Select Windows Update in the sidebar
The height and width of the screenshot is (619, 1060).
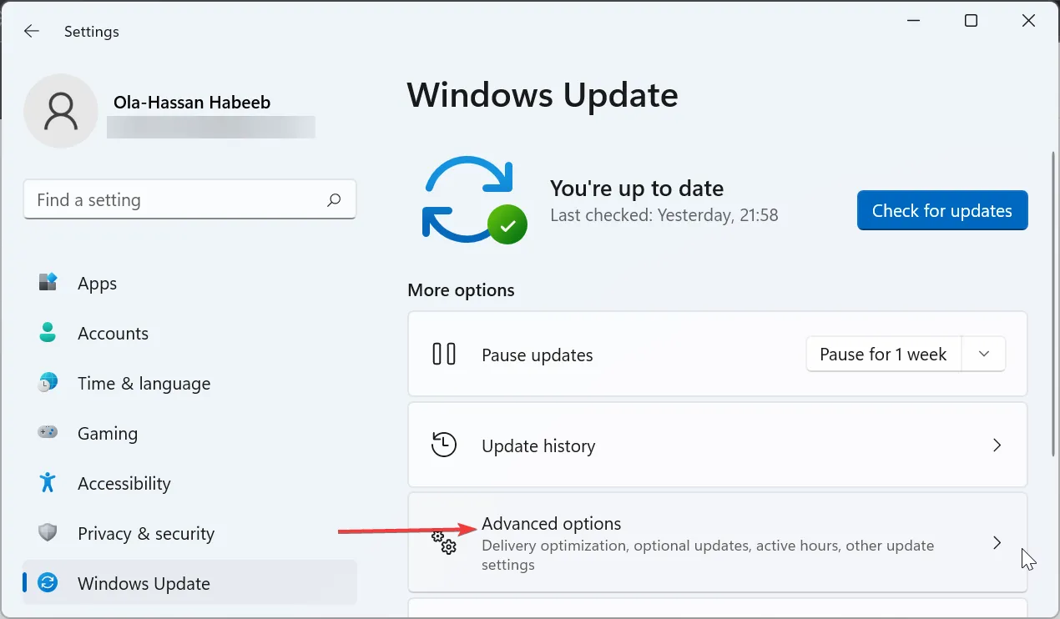pos(189,583)
